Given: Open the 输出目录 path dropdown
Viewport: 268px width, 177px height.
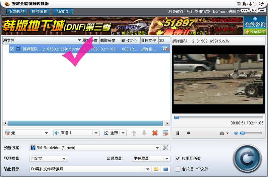Looking at the screenshot, I should pos(148,169).
